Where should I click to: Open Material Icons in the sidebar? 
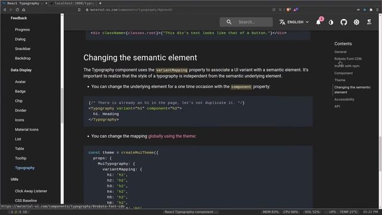pyautogui.click(x=27, y=130)
